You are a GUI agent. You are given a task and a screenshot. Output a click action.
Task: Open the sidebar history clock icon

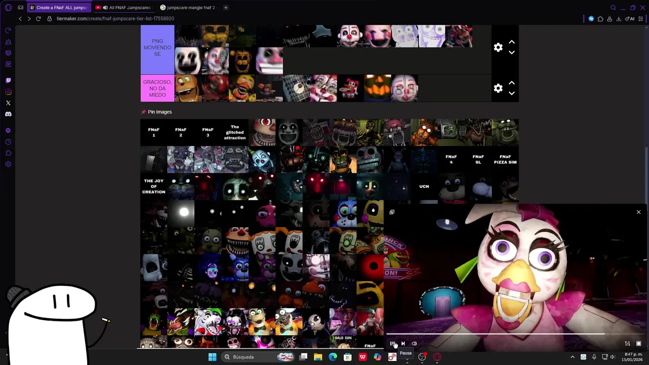(8, 142)
